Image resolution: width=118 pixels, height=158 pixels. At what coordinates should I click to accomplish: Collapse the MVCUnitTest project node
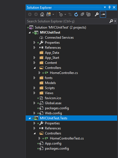pyautogui.click(x=30, y=32)
